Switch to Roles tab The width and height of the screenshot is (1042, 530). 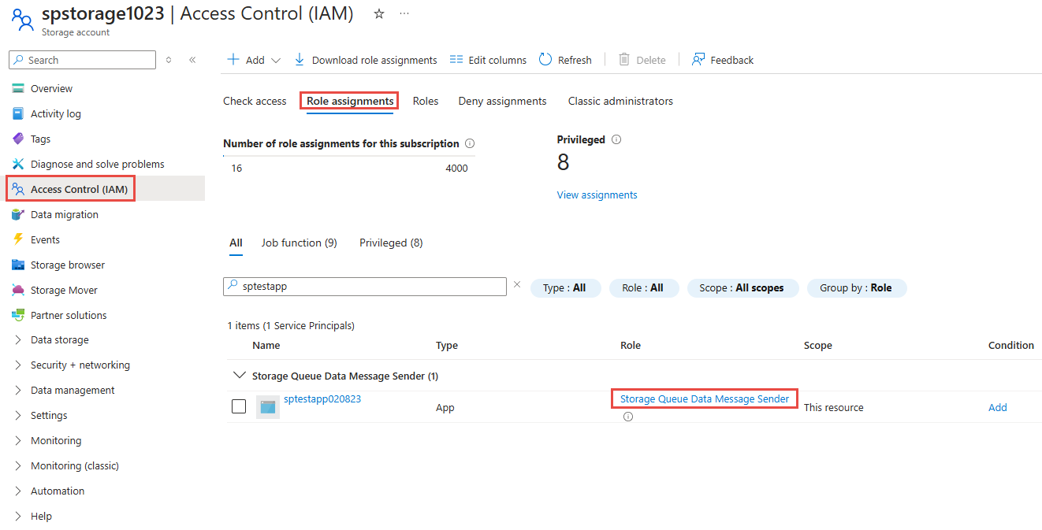[426, 101]
